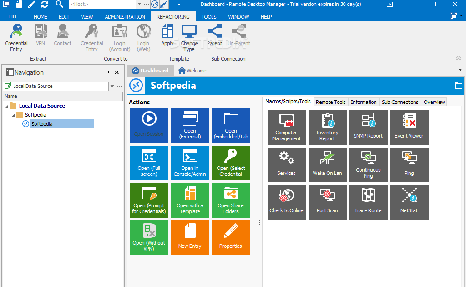Open the quick access toolbar dropdown
The image size is (466, 287).
tap(179, 4)
